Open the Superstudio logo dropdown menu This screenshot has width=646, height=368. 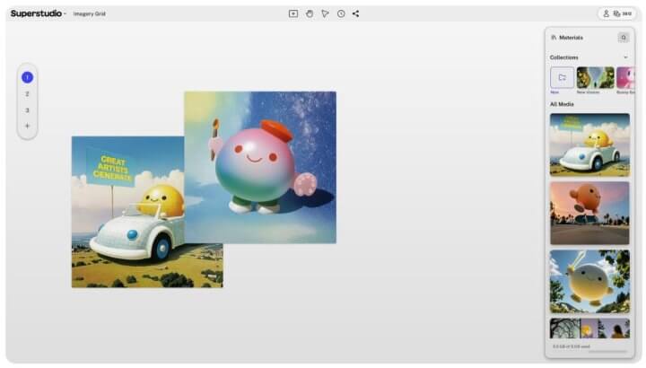coord(39,13)
